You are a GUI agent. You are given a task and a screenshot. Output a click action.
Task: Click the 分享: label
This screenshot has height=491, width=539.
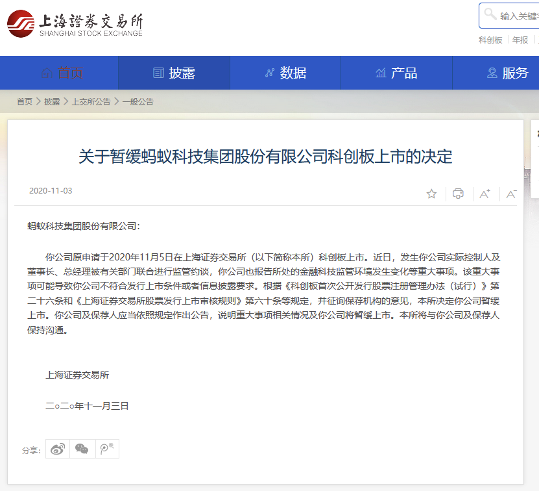[x=31, y=450]
